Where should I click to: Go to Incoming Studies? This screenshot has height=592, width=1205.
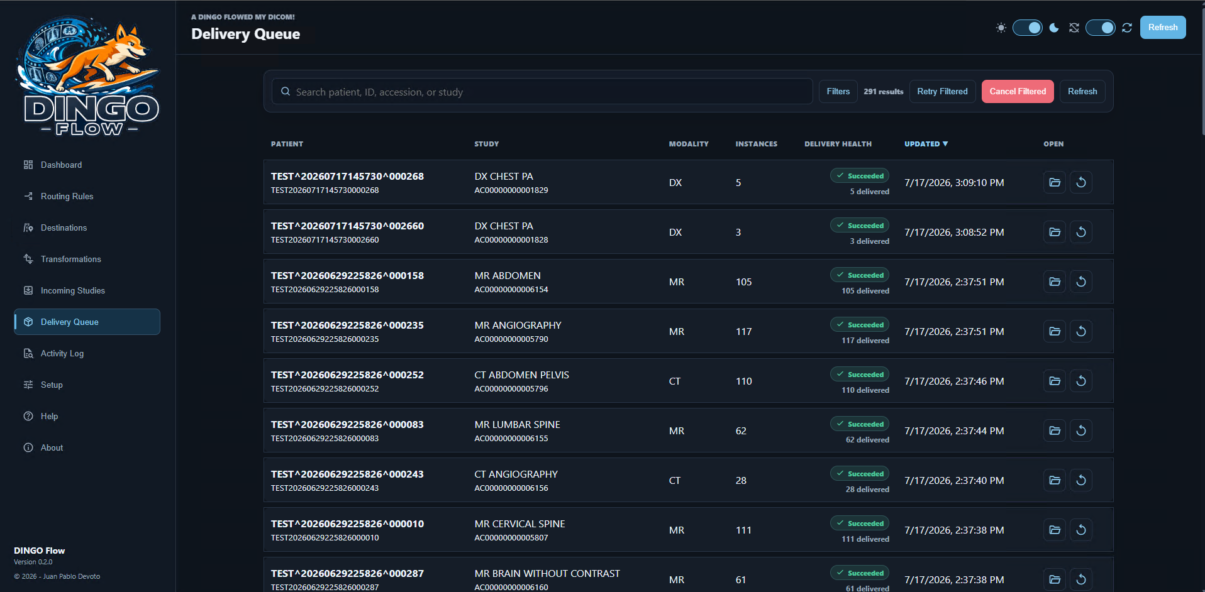[x=87, y=290]
